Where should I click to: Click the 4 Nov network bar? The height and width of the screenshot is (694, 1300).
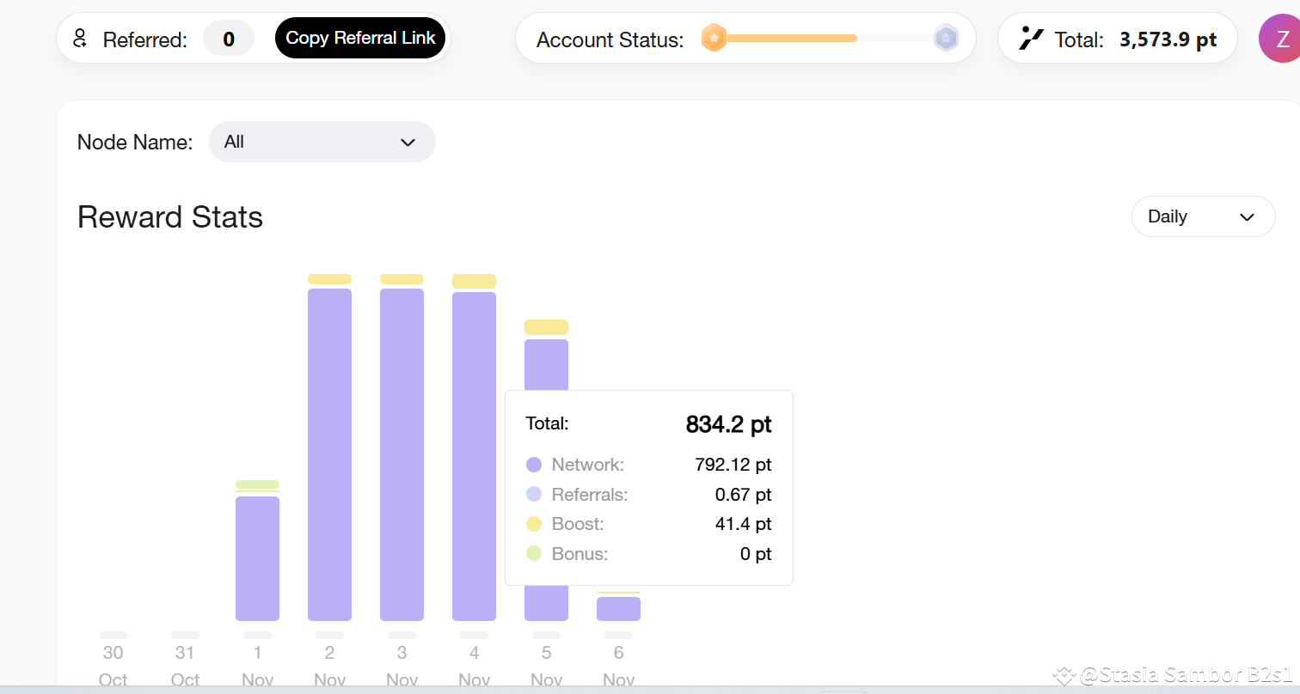(x=474, y=455)
